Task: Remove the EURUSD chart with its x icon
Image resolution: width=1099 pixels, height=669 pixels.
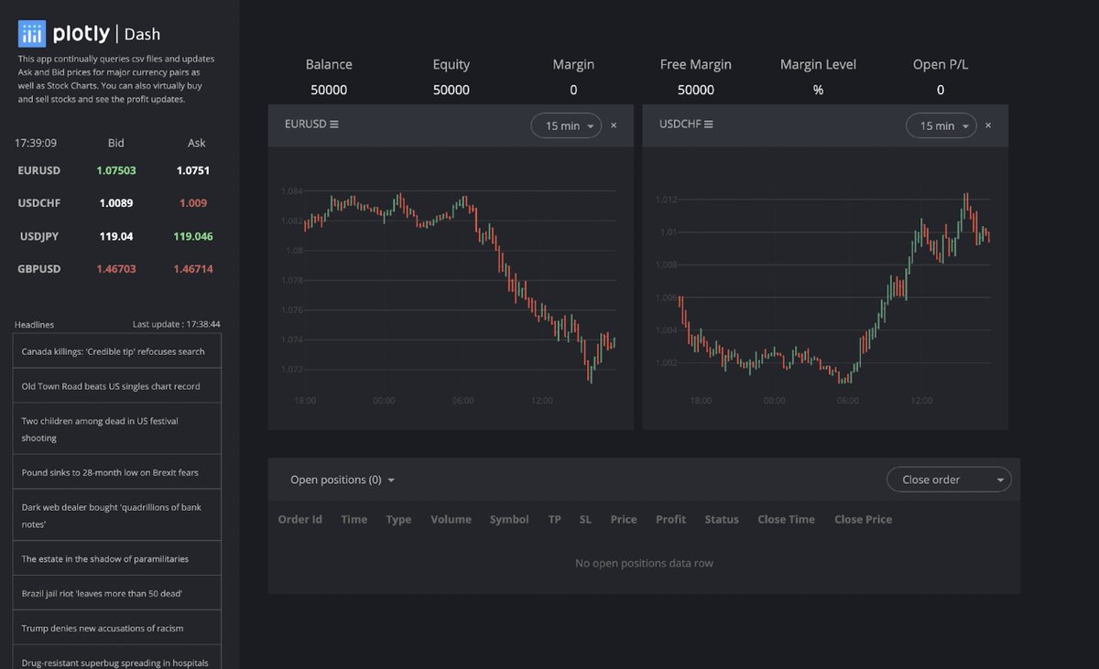Action: [614, 125]
